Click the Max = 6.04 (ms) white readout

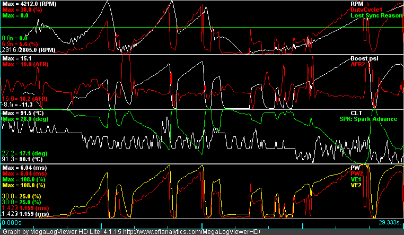[x=24, y=168]
